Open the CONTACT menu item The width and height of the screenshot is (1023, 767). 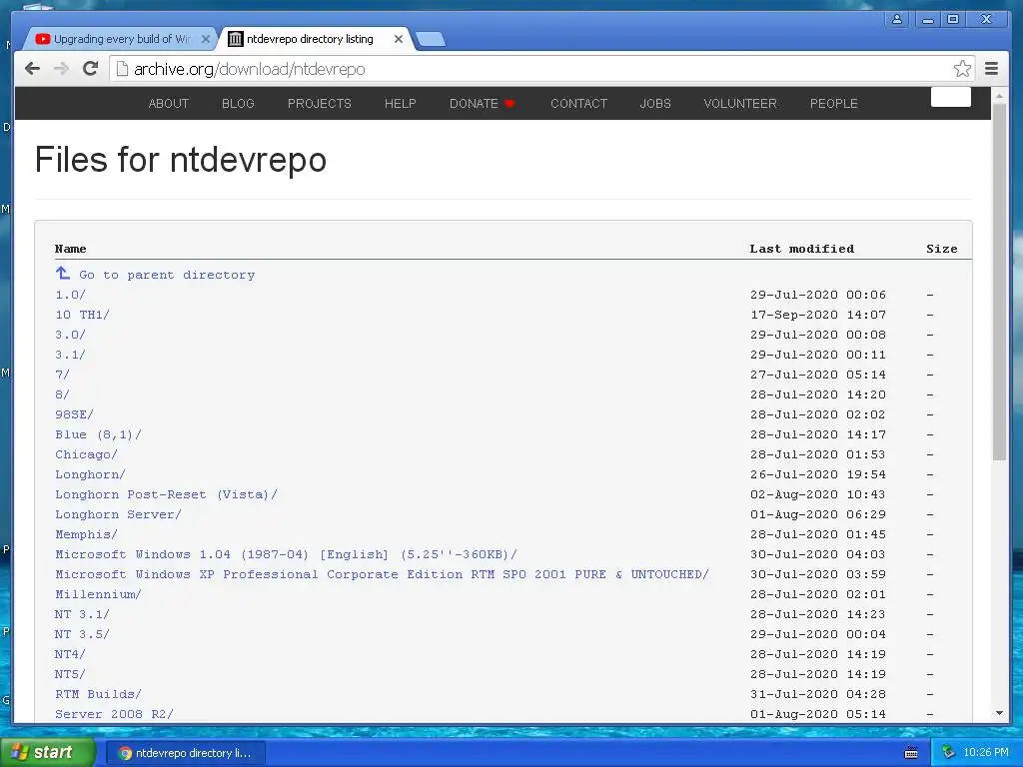pos(578,104)
